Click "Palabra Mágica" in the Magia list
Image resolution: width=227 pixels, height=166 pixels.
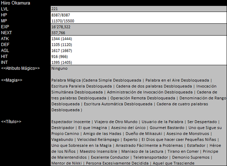coord(66,80)
